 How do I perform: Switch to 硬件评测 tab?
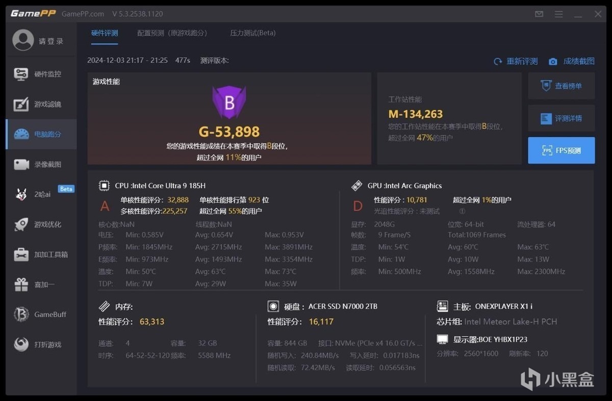pos(105,33)
